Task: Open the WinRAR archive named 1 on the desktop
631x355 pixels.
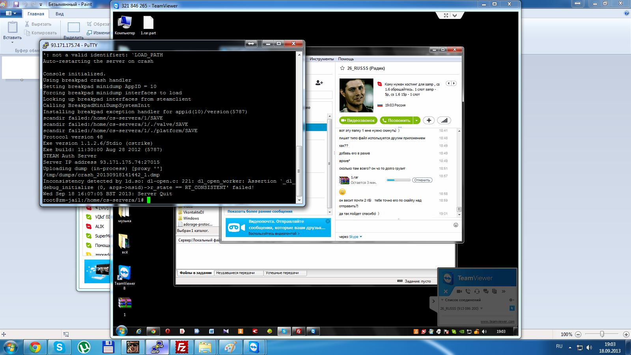Action: click(x=125, y=306)
